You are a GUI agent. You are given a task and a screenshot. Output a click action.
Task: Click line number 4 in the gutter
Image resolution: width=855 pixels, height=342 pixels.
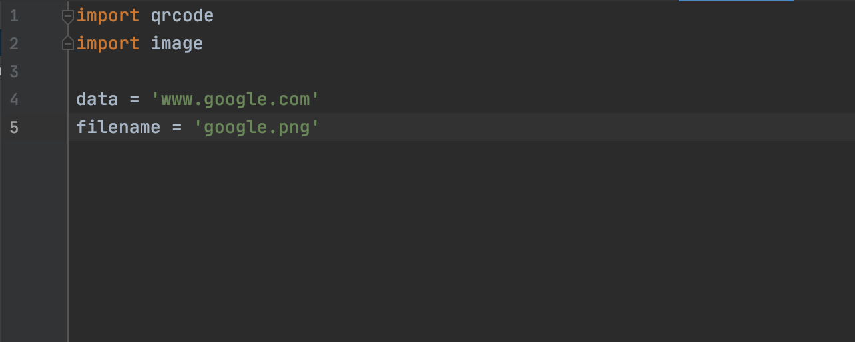pos(14,100)
